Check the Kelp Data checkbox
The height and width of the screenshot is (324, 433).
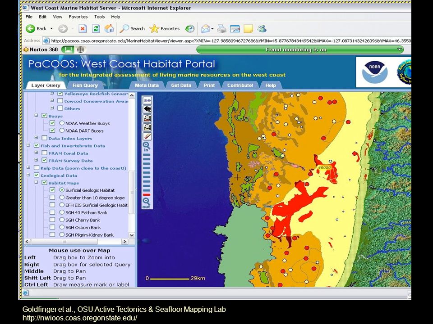pyautogui.click(x=37, y=168)
